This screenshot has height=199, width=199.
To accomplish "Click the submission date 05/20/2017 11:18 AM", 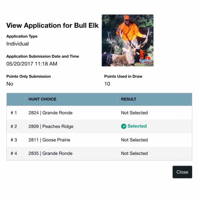I will coord(32,64).
